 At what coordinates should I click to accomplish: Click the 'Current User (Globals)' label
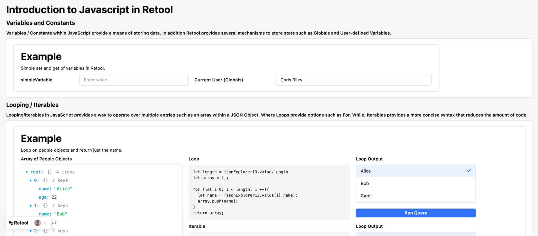(x=219, y=80)
